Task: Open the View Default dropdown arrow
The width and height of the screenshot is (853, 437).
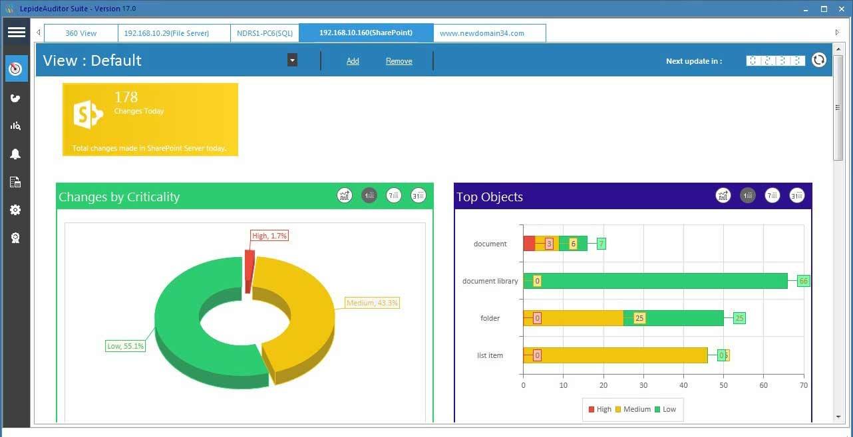Action: point(292,60)
